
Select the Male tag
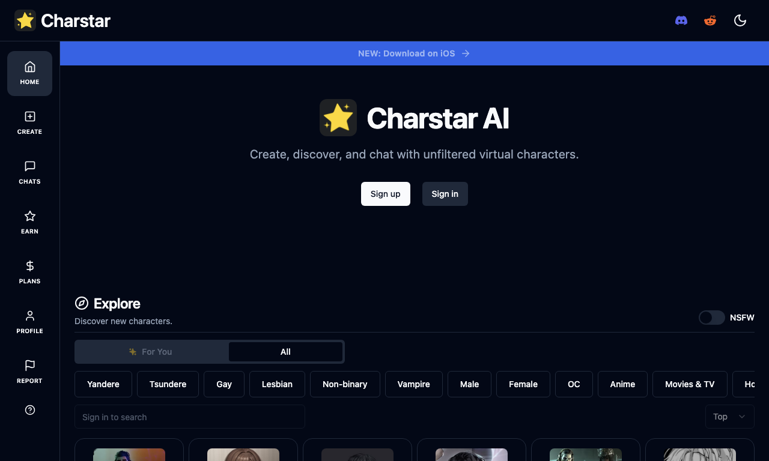[x=469, y=384]
